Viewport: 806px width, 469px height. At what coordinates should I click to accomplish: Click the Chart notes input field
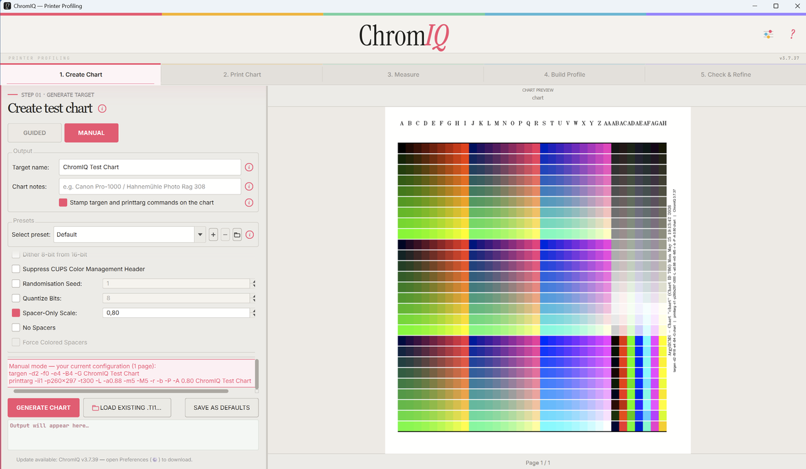(x=150, y=187)
